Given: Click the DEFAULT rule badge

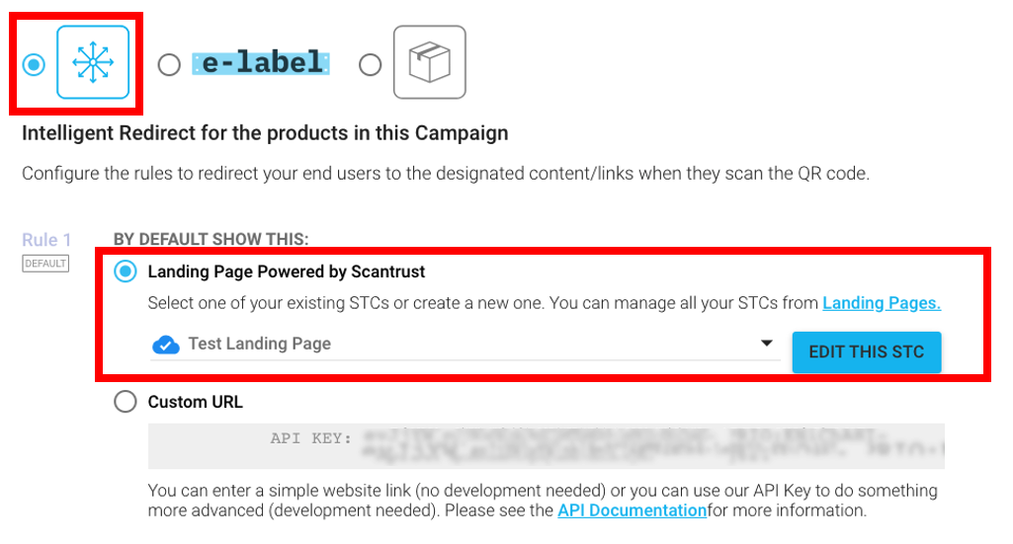Looking at the screenshot, I should point(45,264).
